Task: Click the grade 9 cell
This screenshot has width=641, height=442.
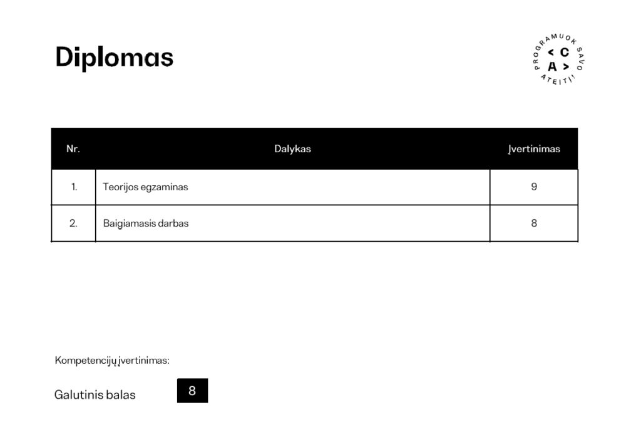Action: click(533, 187)
